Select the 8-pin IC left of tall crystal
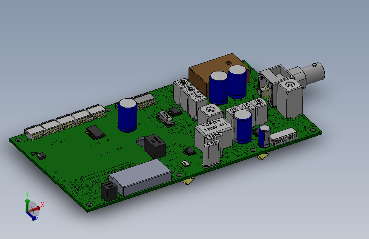Image resolution: width=369 pixels, height=239 pixels. click(189, 151)
